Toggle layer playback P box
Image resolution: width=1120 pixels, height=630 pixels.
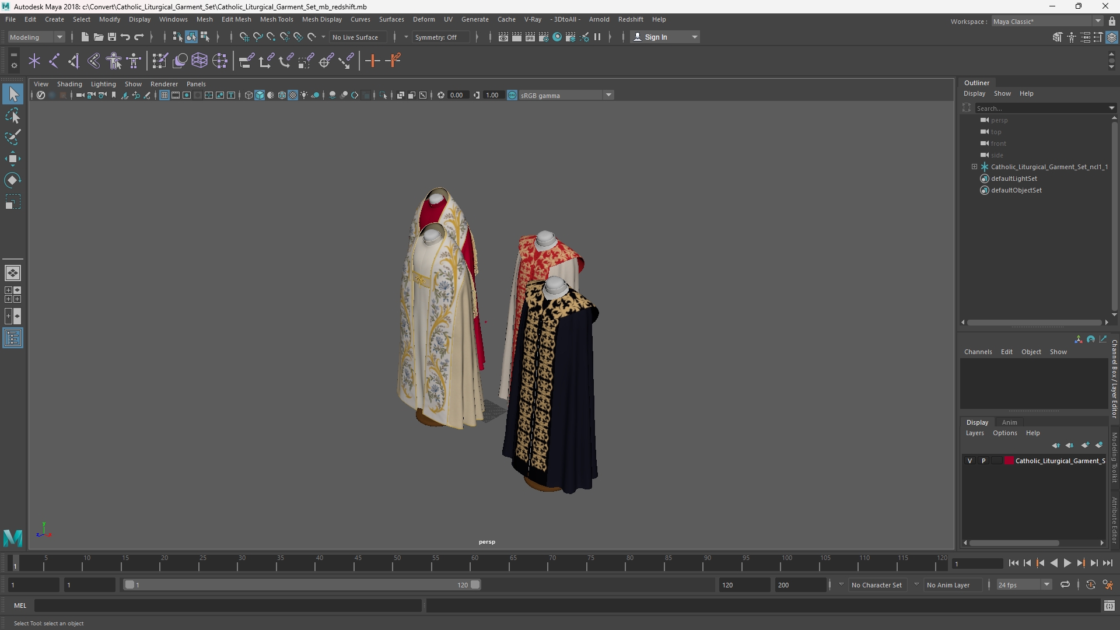[984, 461]
